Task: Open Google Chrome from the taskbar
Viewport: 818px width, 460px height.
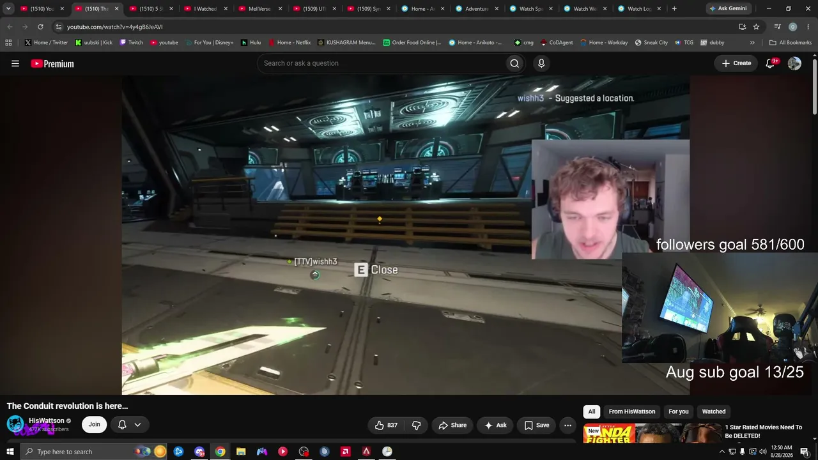Action: [x=220, y=452]
